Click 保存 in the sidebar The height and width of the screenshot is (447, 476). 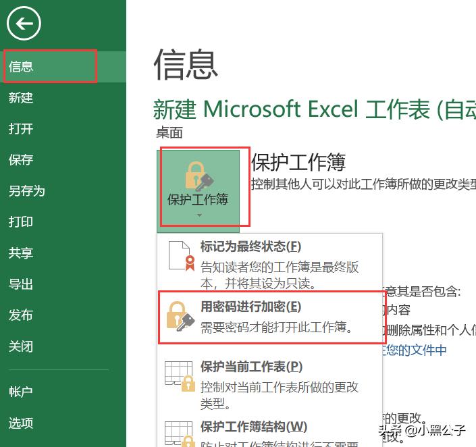[63, 160]
